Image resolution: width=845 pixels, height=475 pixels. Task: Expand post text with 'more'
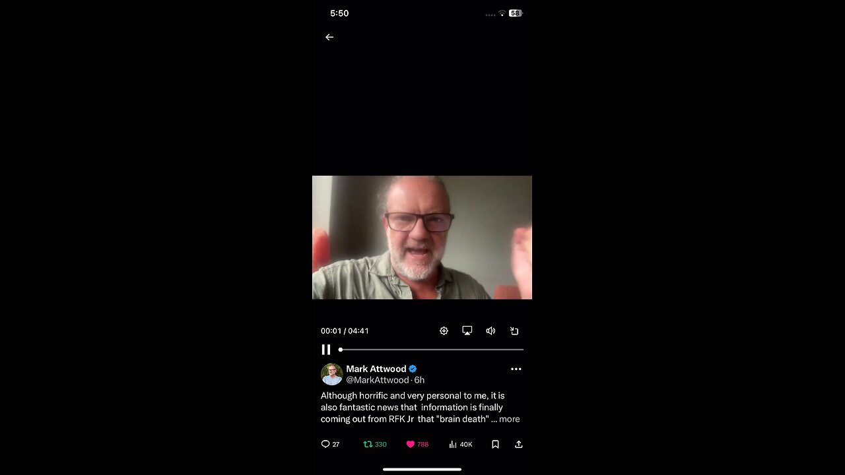tap(510, 419)
